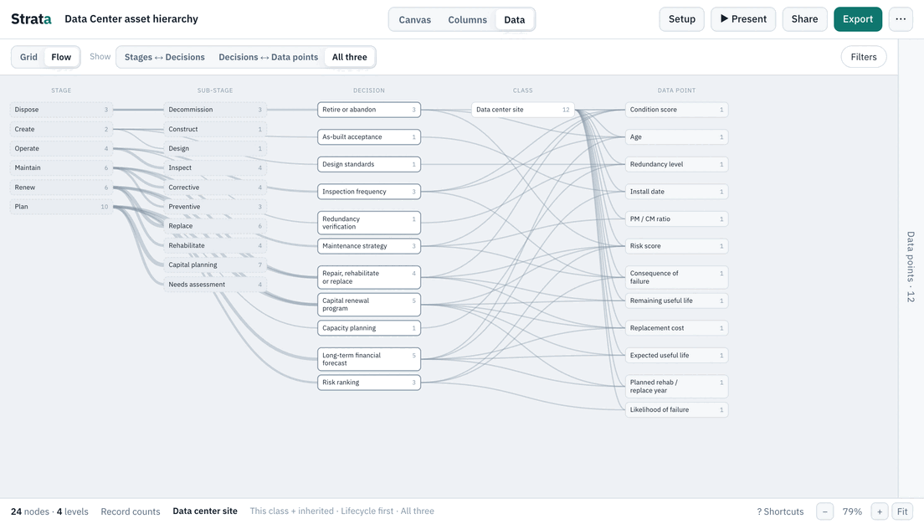The height and width of the screenshot is (524, 924).
Task: Select the Decommission sub-stage node
Action: click(x=215, y=110)
